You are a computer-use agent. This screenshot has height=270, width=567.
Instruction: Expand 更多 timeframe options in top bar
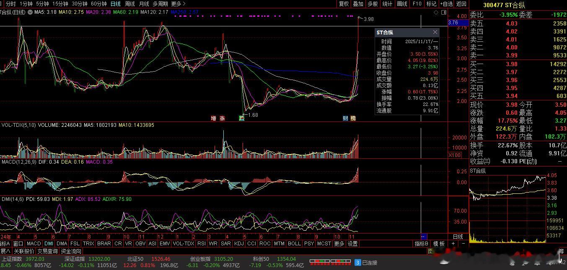click(x=178, y=4)
